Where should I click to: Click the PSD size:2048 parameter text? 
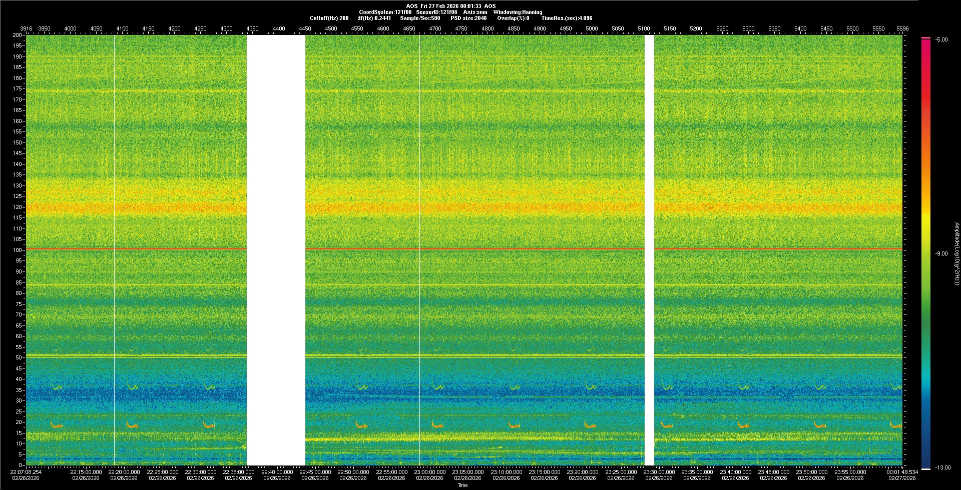coord(468,18)
